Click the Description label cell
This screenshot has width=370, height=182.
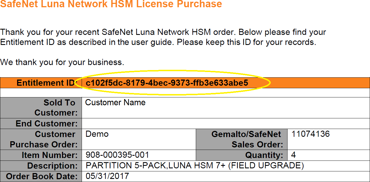(x=52, y=166)
